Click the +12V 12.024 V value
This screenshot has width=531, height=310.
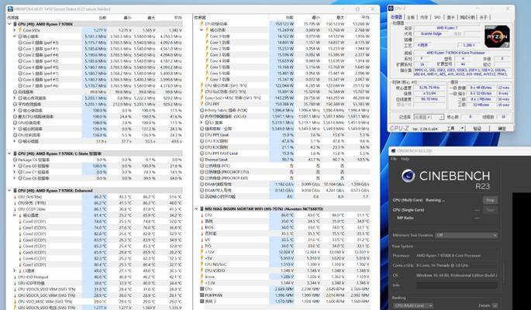click(286, 252)
